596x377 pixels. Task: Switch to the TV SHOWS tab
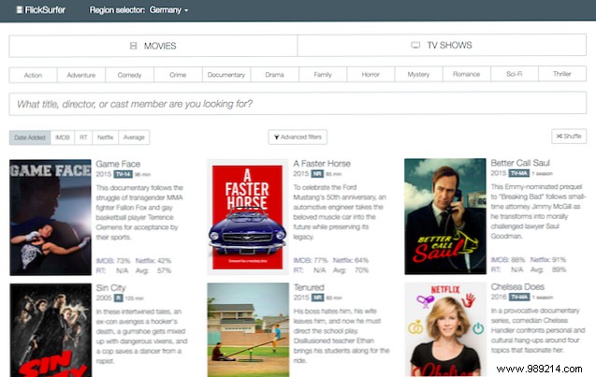click(442, 45)
